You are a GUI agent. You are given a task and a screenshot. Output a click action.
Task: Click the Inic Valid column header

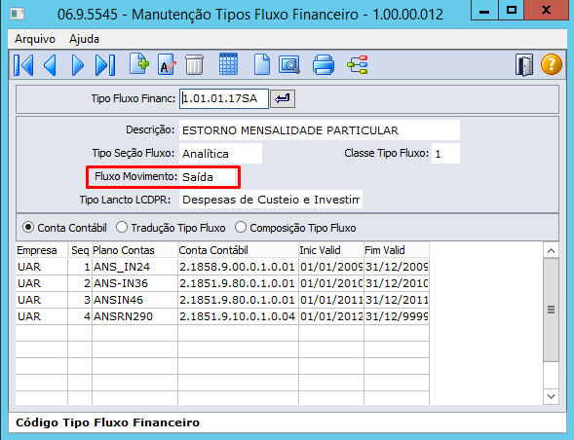(x=331, y=250)
